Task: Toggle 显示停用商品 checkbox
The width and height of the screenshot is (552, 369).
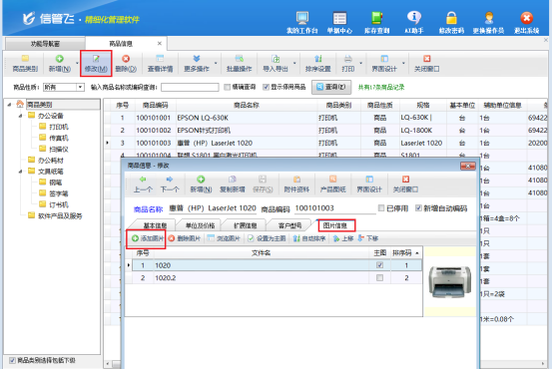Action: tap(266, 87)
